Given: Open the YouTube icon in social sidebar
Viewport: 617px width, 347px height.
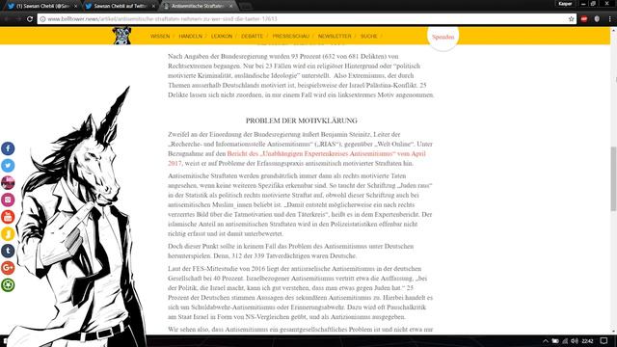Looking at the screenshot, I should click(8, 217).
